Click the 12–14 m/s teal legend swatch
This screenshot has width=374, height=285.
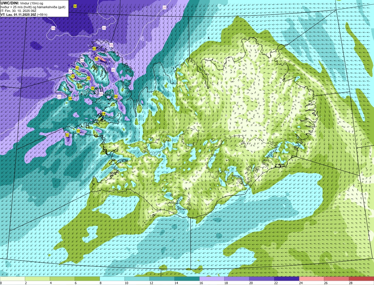coord(162,279)
